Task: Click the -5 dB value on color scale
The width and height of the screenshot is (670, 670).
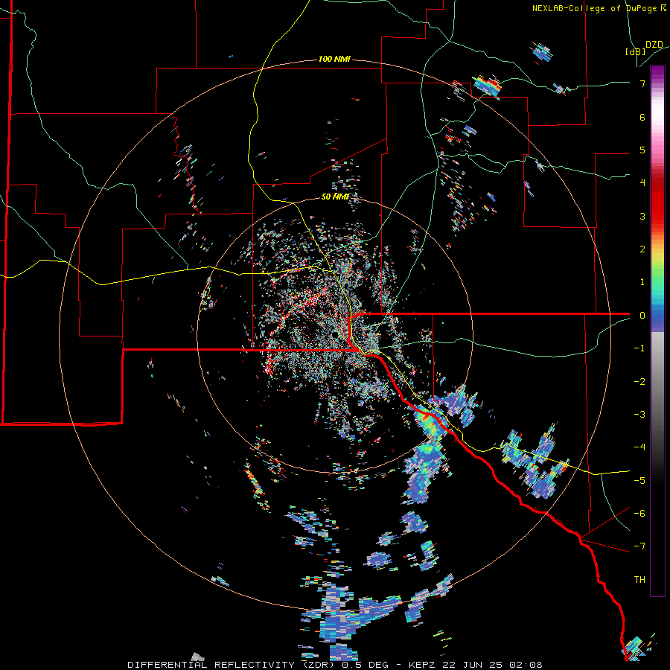Action: point(639,481)
